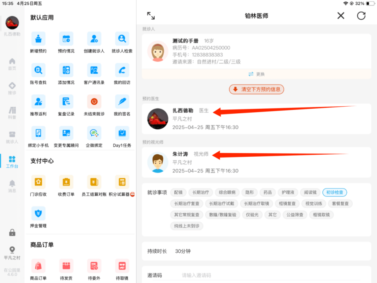Toggle the 护理液 visit item tag
The width and height of the screenshot is (377, 283).
288,192
